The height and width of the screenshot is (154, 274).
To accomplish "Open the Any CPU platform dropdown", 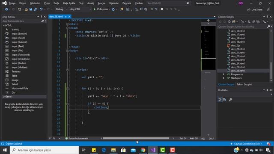I will pos(80,9).
